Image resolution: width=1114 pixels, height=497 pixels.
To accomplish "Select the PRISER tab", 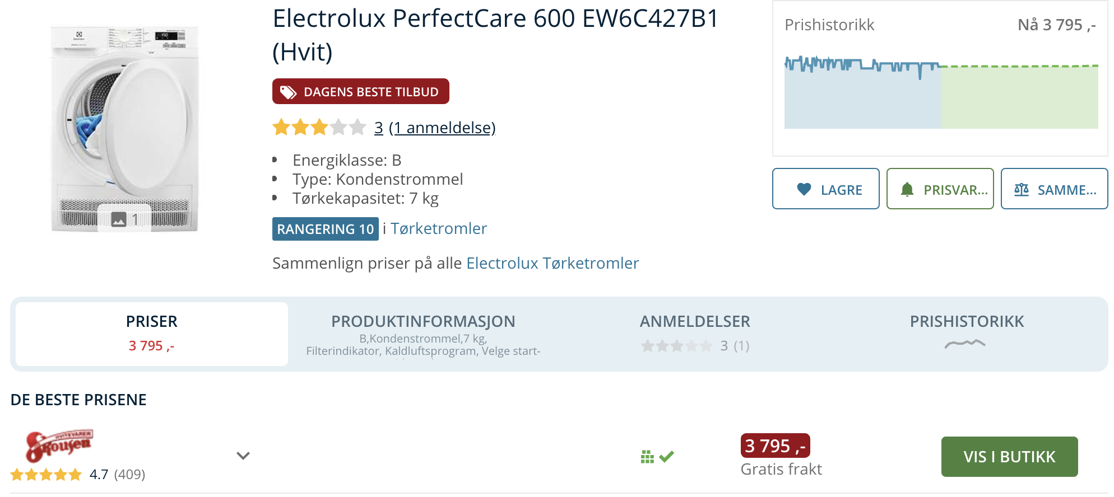I will point(151,334).
